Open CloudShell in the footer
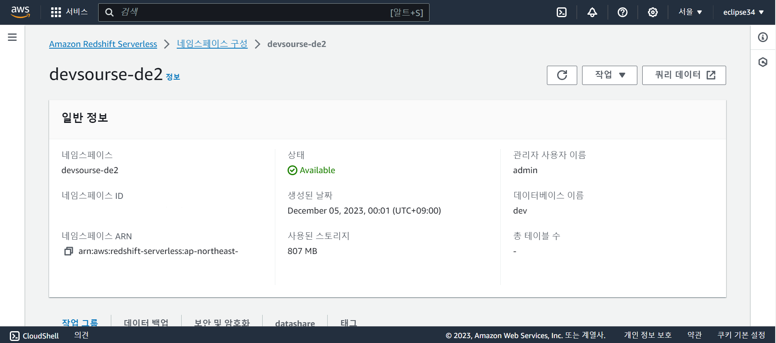 coord(34,336)
